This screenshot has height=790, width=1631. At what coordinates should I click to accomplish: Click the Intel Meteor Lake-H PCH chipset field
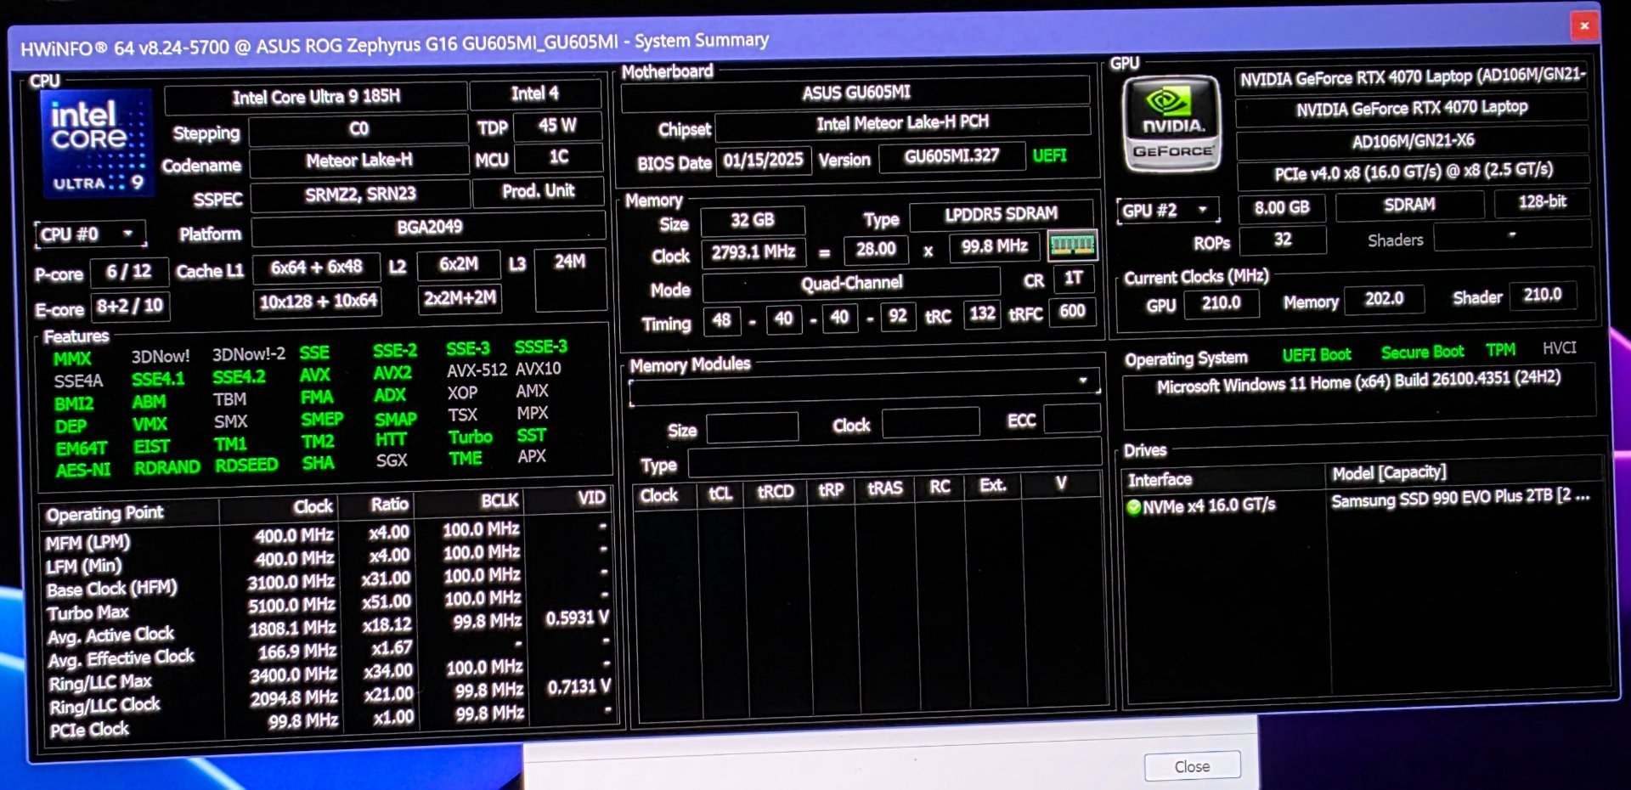(x=902, y=123)
